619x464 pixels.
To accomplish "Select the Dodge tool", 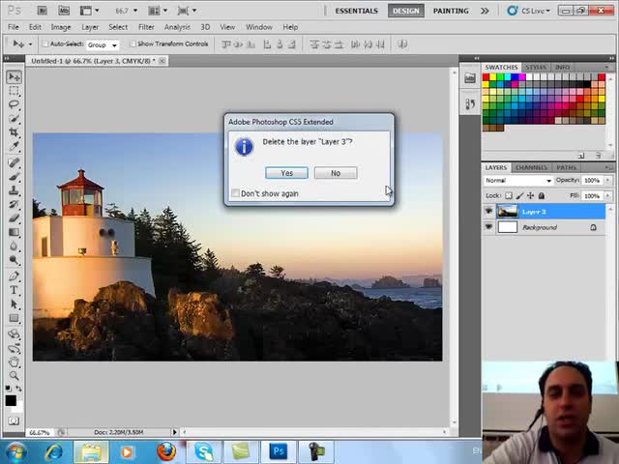I will [14, 260].
